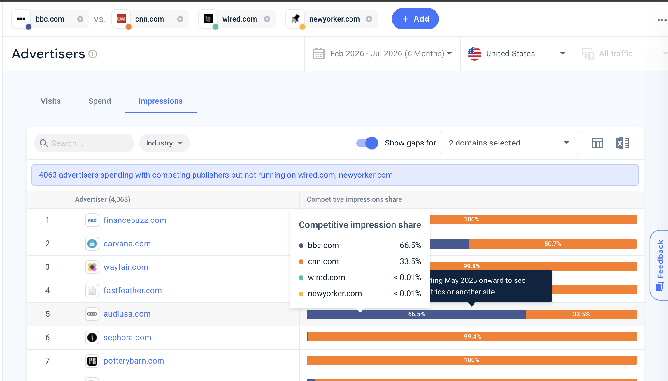Remove bbc.com from comparison
Viewport: 668px width, 381px height.
point(80,19)
